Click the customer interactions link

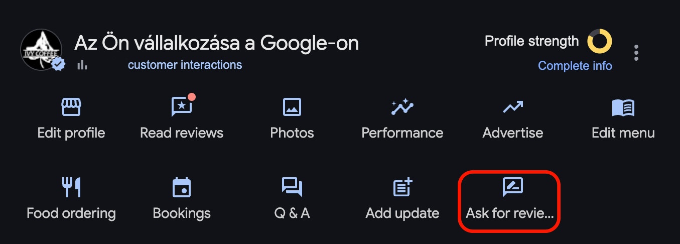(x=185, y=65)
